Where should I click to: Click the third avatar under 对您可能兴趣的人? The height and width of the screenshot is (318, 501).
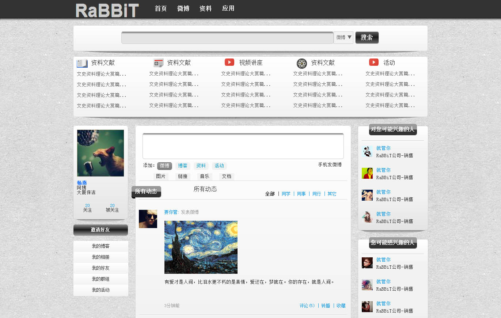tap(367, 195)
